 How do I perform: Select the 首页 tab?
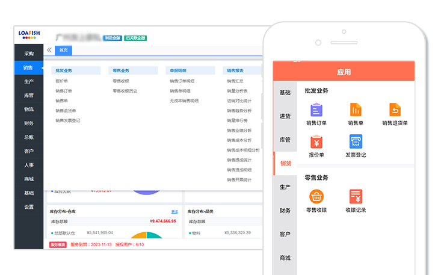(x=63, y=50)
